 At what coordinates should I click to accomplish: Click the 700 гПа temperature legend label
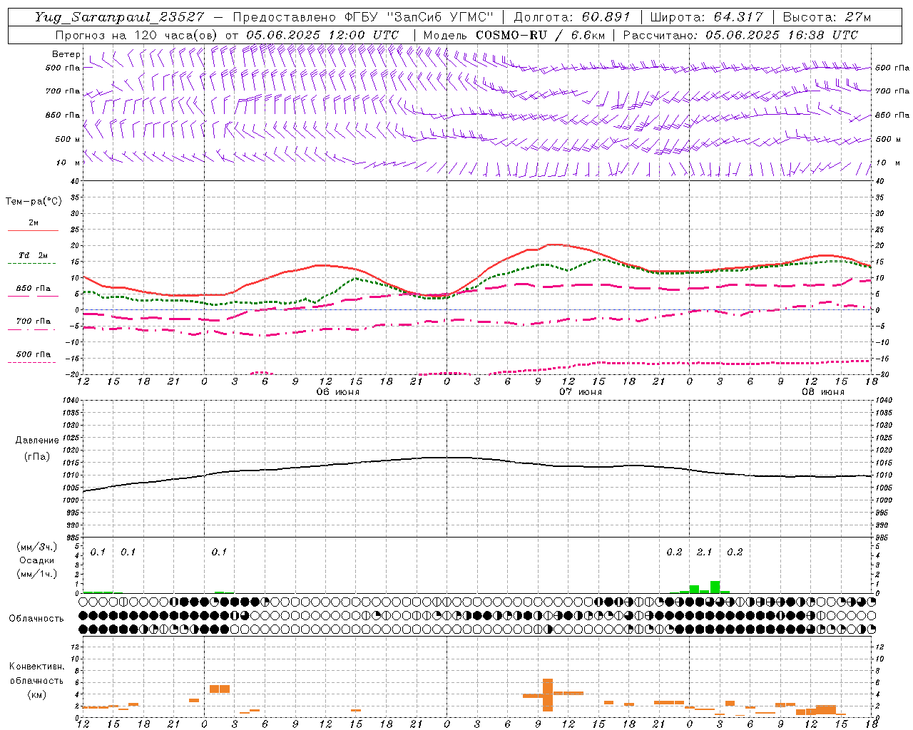pyautogui.click(x=34, y=321)
